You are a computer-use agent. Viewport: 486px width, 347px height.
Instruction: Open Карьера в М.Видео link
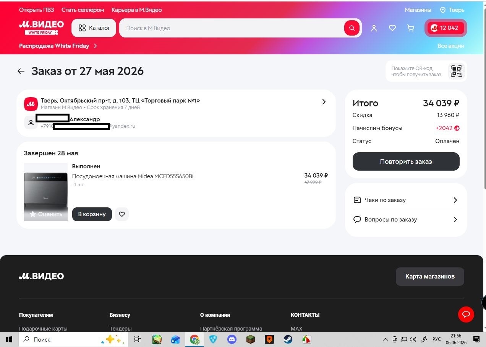(136, 10)
